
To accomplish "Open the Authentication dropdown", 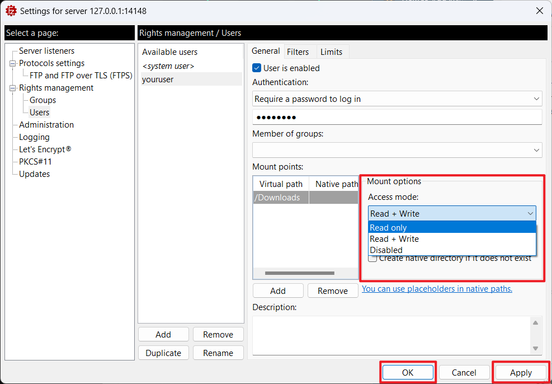I will (x=397, y=99).
